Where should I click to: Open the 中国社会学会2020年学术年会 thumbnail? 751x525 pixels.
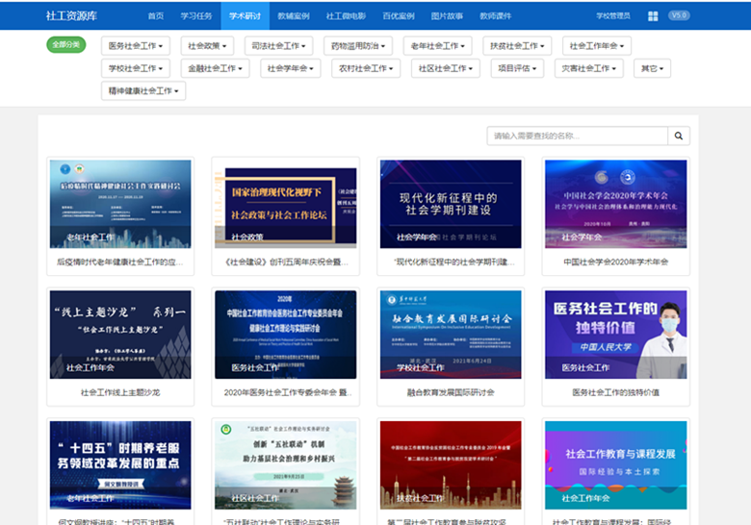[615, 203]
